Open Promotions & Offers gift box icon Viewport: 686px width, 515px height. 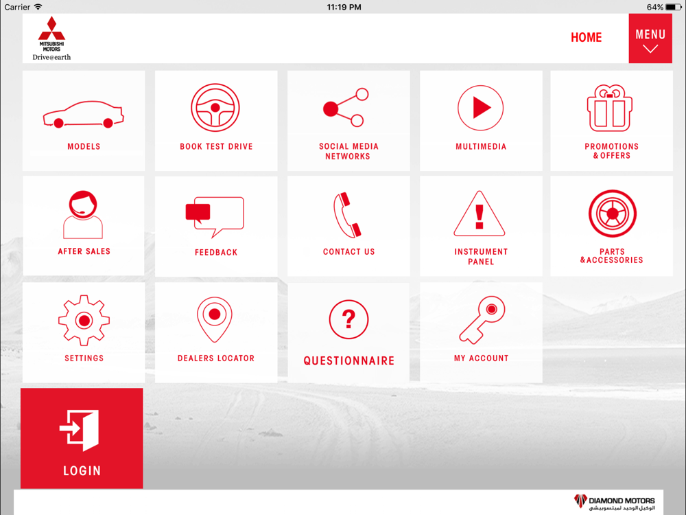click(x=609, y=108)
